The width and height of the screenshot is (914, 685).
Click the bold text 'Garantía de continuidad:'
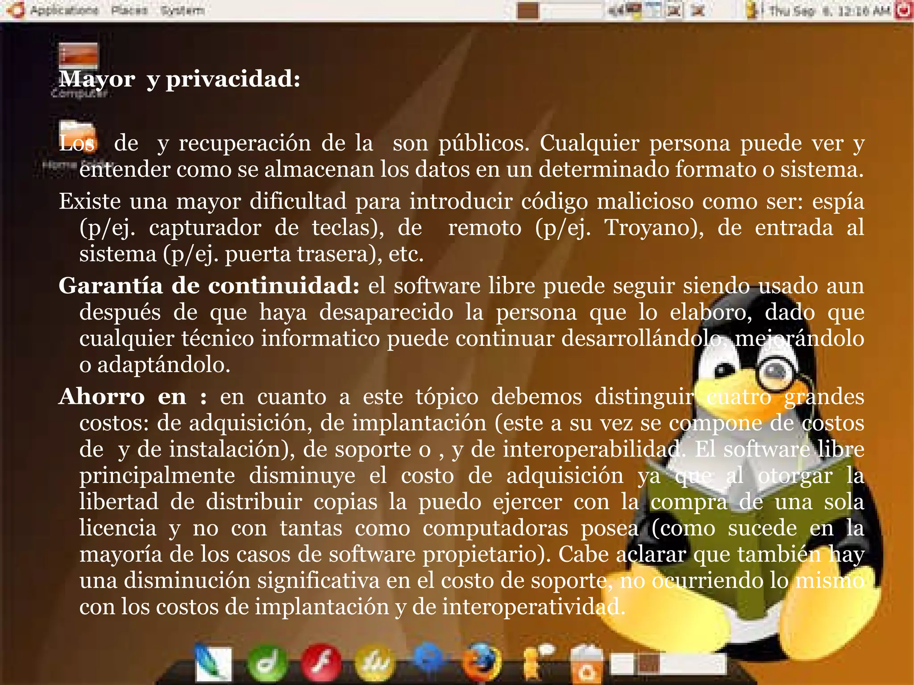(209, 286)
